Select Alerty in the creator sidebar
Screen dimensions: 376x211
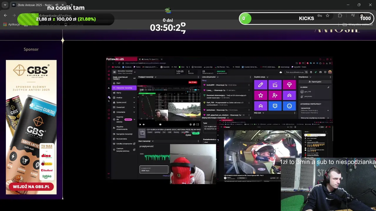[x=124, y=93]
